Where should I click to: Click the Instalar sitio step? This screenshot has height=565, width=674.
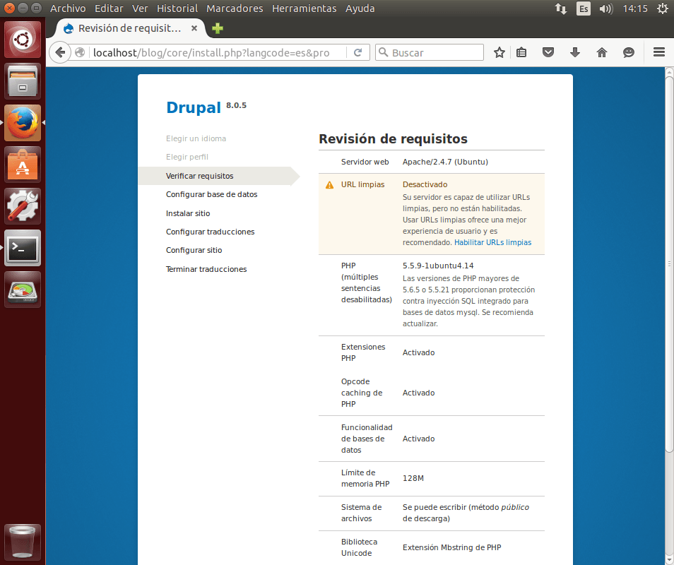(x=188, y=213)
